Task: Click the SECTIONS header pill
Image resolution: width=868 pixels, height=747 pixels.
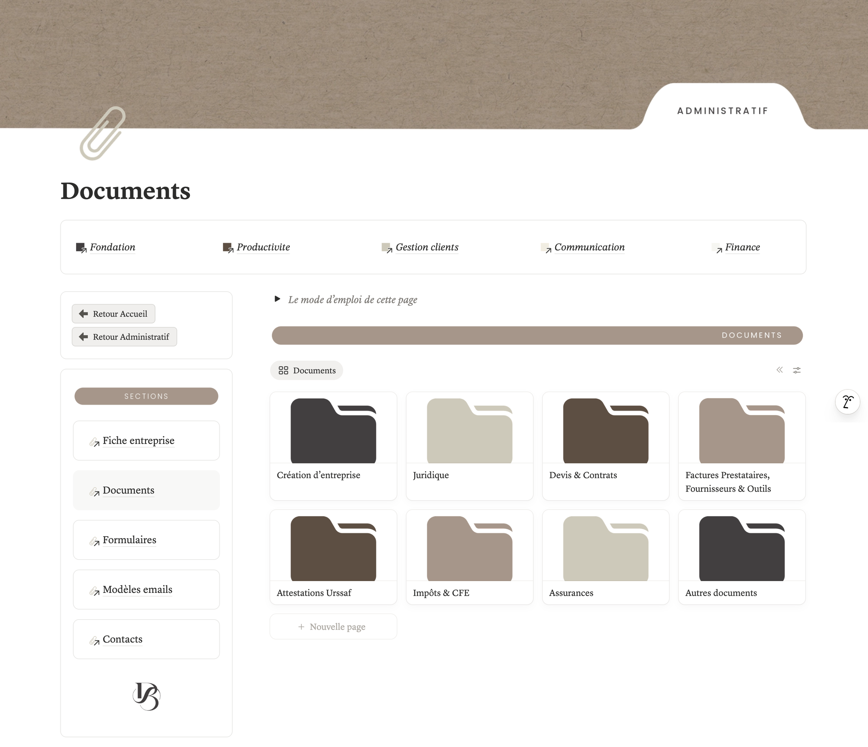Action: [x=146, y=396]
